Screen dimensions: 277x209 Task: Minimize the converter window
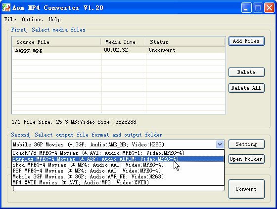246,8
